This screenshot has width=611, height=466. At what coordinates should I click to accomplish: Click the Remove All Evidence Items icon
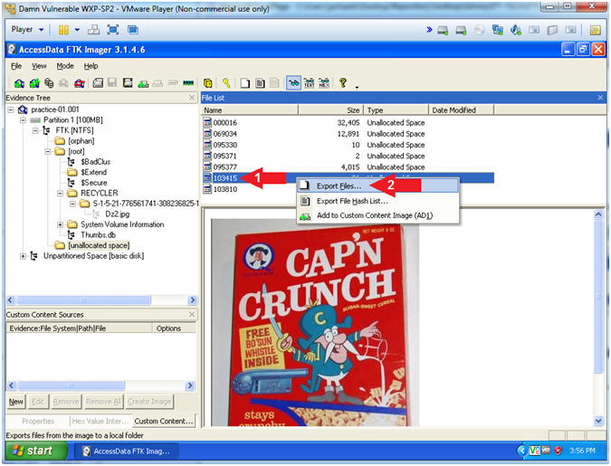point(80,83)
